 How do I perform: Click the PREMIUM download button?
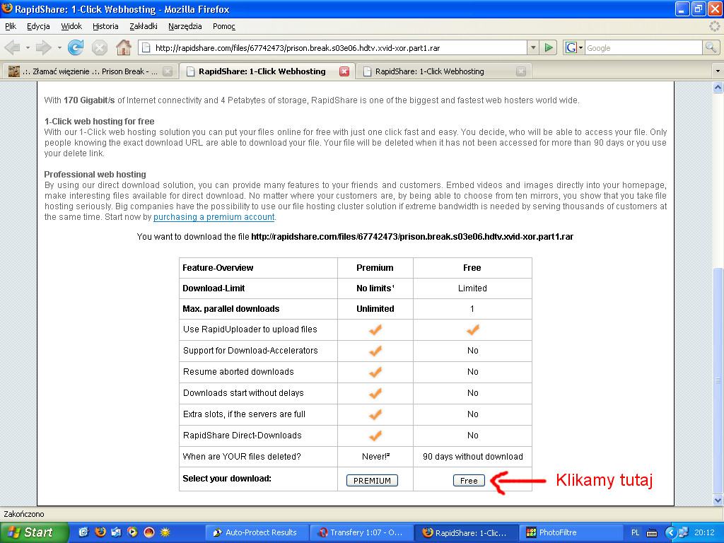[372, 481]
